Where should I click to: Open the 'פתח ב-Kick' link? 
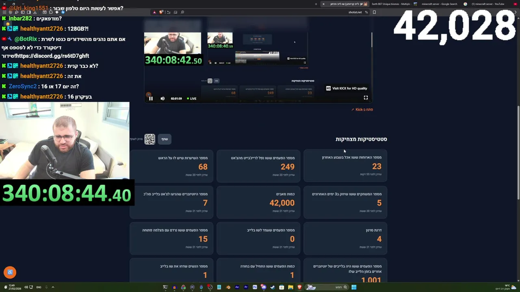[362, 109]
